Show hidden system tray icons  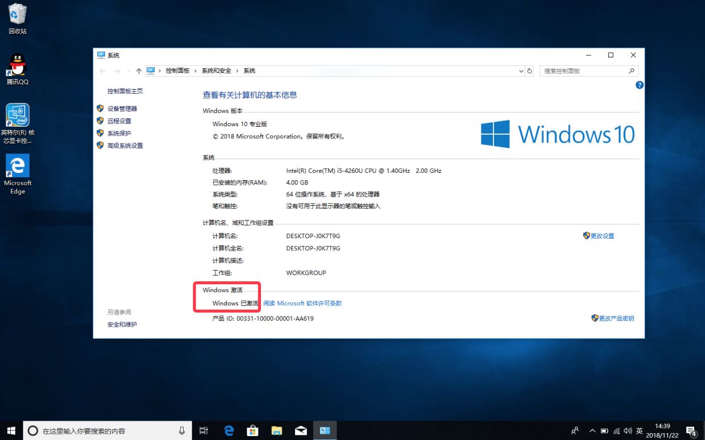[x=592, y=431]
